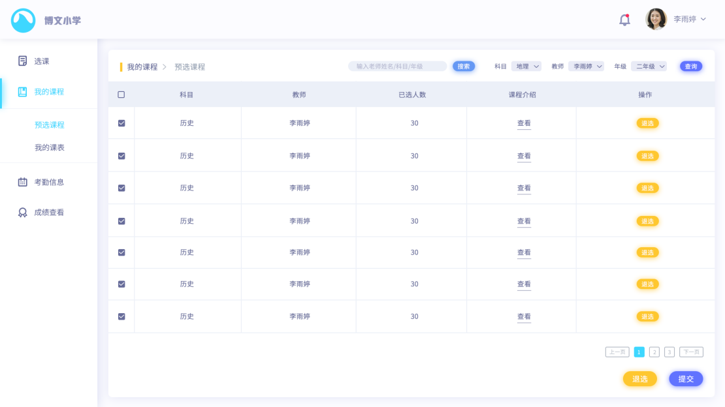
Task: Open the 年级 dropdown showing 二年级
Action: (649, 67)
